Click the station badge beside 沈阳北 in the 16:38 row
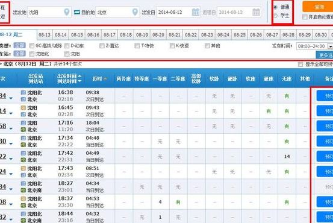Screen dimensions: 333x223 click(x=23, y=93)
